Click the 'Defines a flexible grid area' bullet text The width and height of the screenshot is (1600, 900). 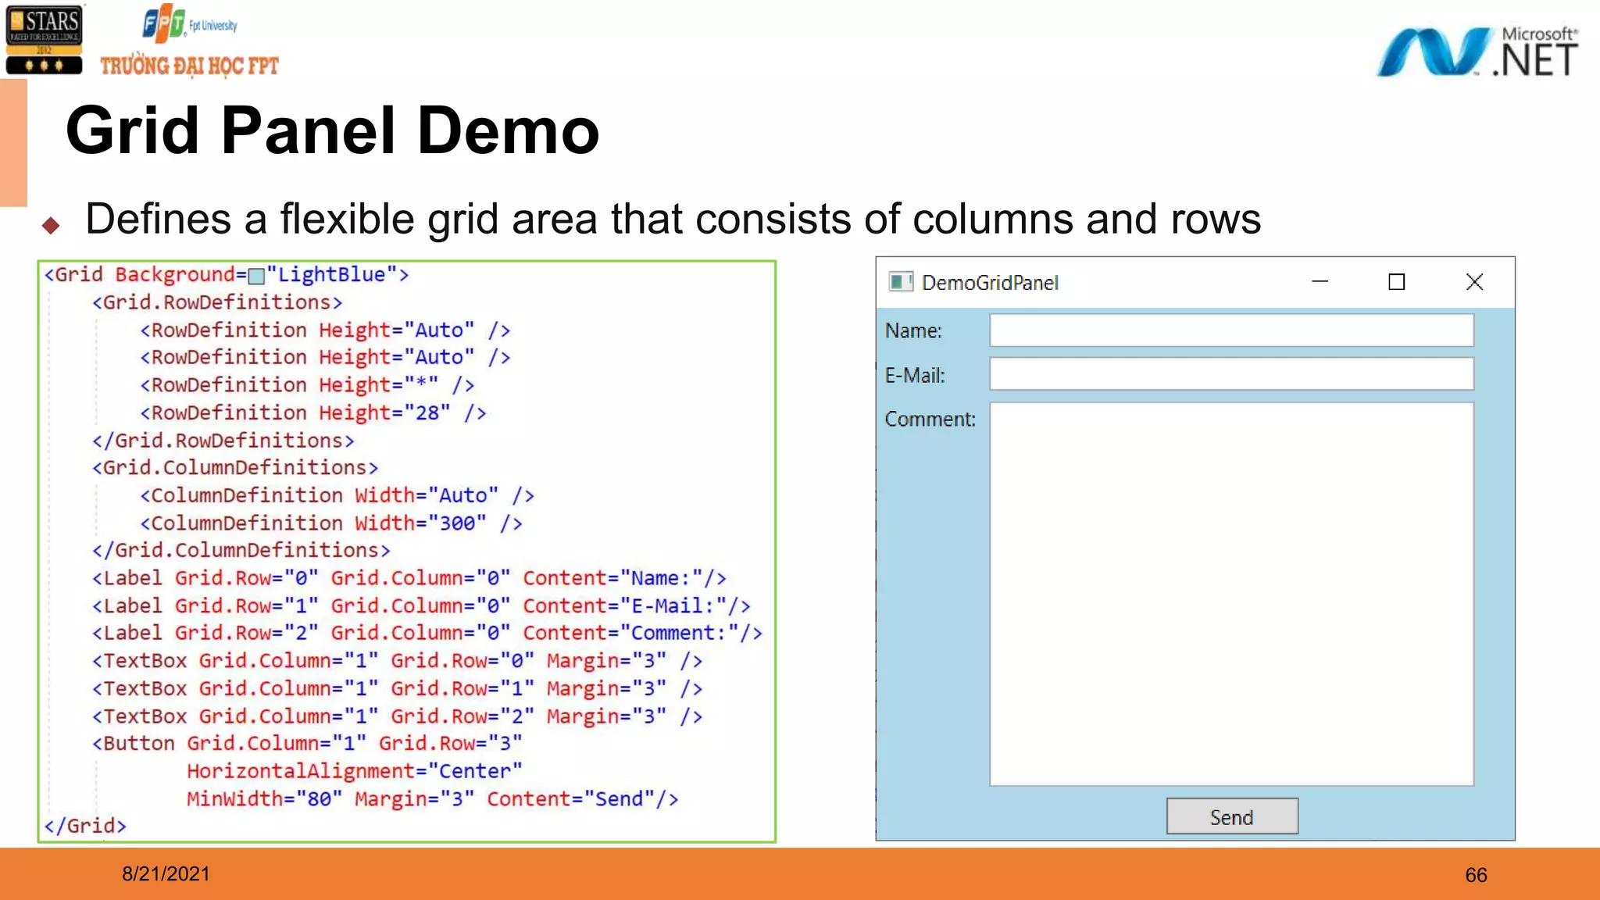click(673, 219)
